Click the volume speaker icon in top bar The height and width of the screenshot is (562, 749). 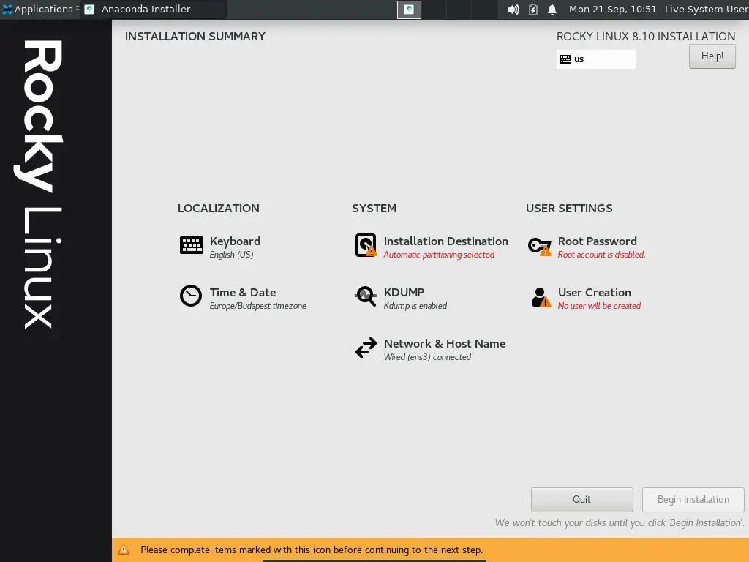click(513, 10)
